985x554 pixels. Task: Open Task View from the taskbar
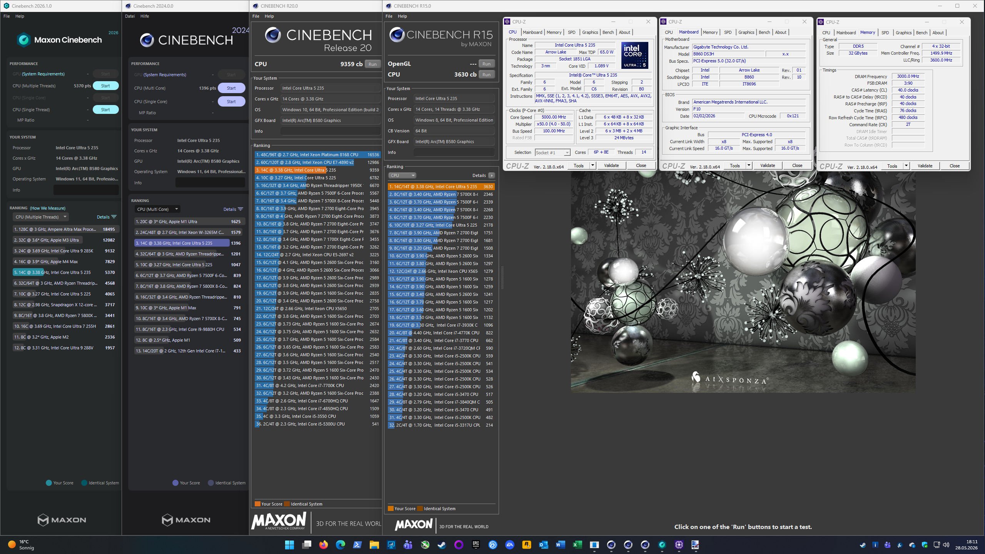306,545
